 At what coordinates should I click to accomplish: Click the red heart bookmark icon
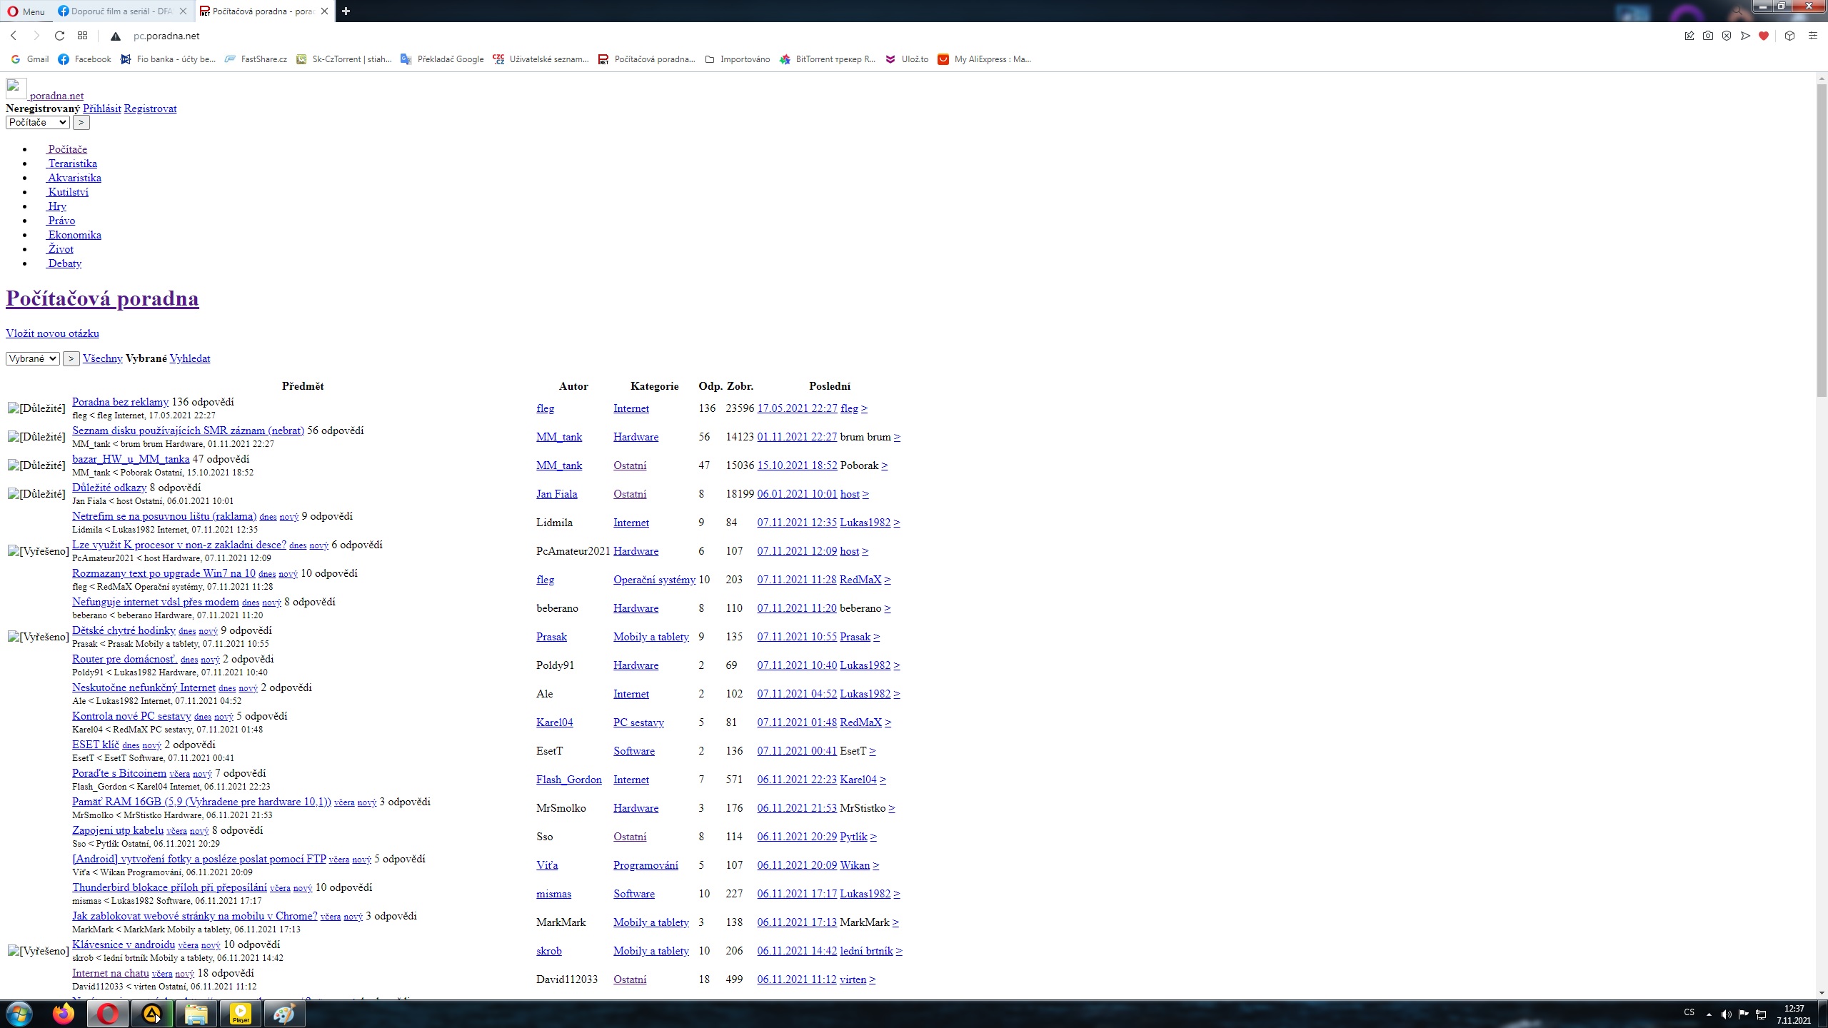pyautogui.click(x=1764, y=36)
